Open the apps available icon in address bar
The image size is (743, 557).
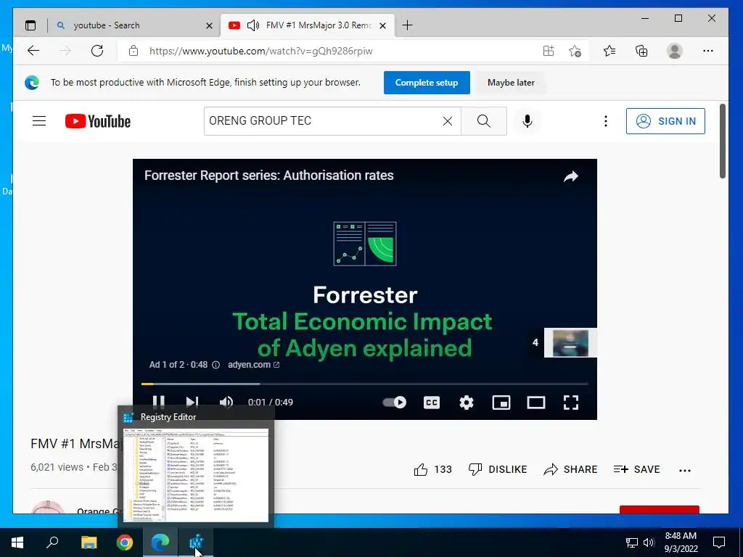click(549, 51)
